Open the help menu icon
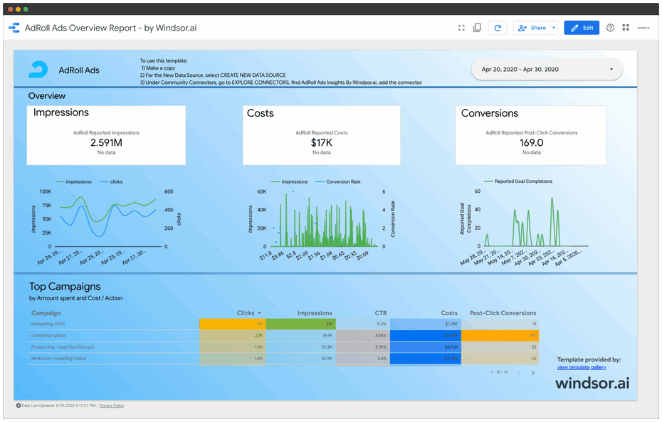This screenshot has width=662, height=422. click(610, 28)
